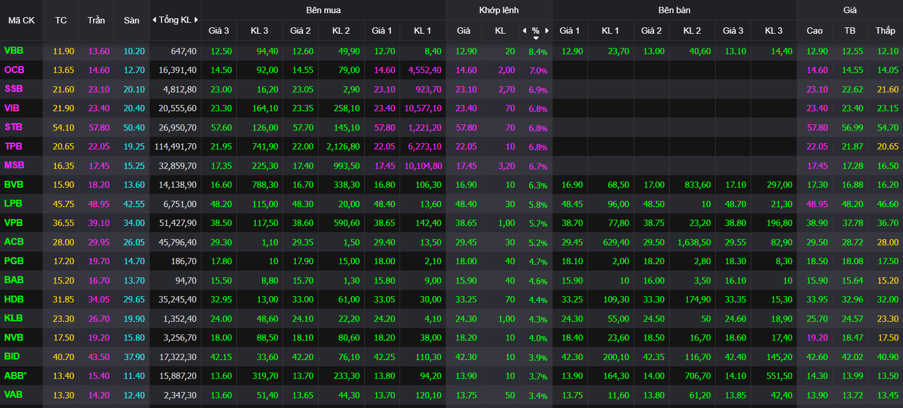Choose ABB* stock row symbol

pyautogui.click(x=15, y=376)
